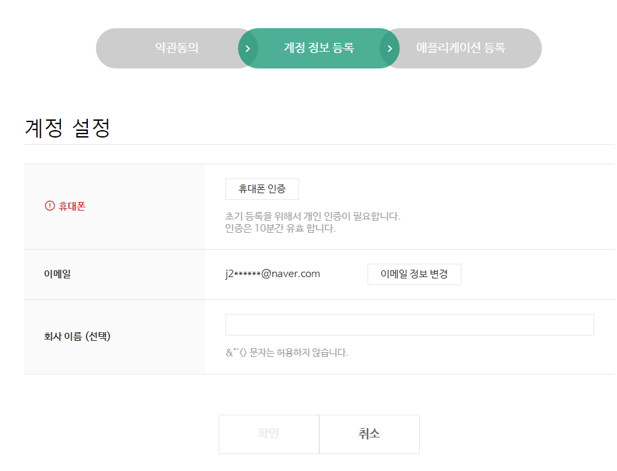Click the red warning icon beside 휴대폰
617x471 pixels.
coord(50,206)
